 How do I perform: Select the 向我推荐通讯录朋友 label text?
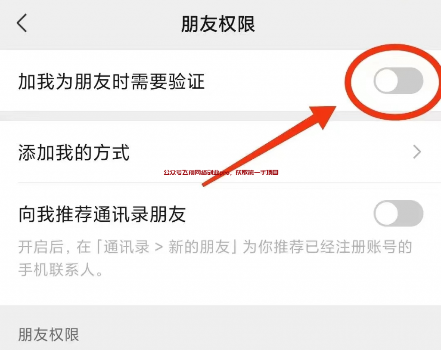[102, 214]
